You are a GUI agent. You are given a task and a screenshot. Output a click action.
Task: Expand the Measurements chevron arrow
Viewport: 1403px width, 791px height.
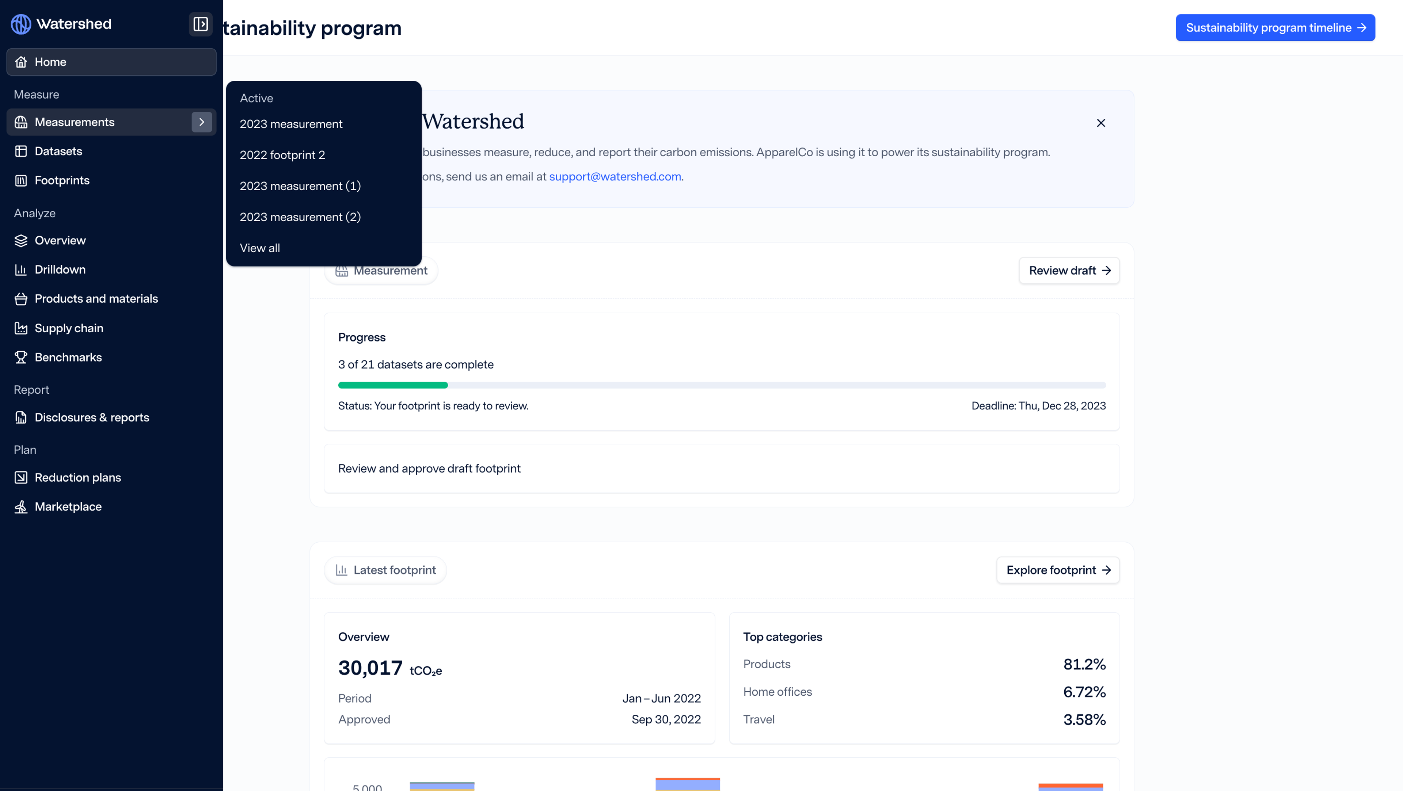[x=202, y=122]
